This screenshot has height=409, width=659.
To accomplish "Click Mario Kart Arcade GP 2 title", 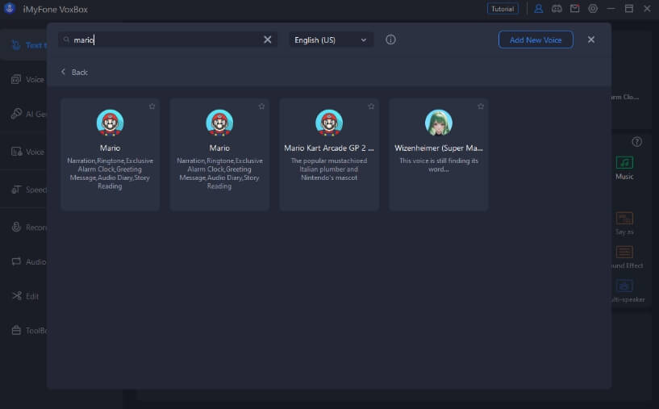I will pos(328,148).
